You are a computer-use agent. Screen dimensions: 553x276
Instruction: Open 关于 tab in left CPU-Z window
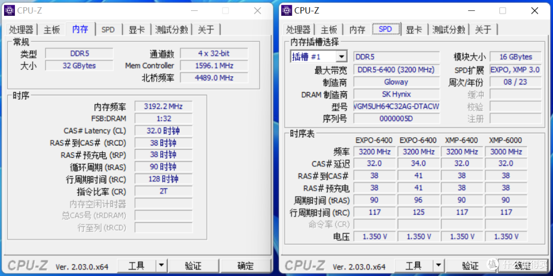[206, 30]
